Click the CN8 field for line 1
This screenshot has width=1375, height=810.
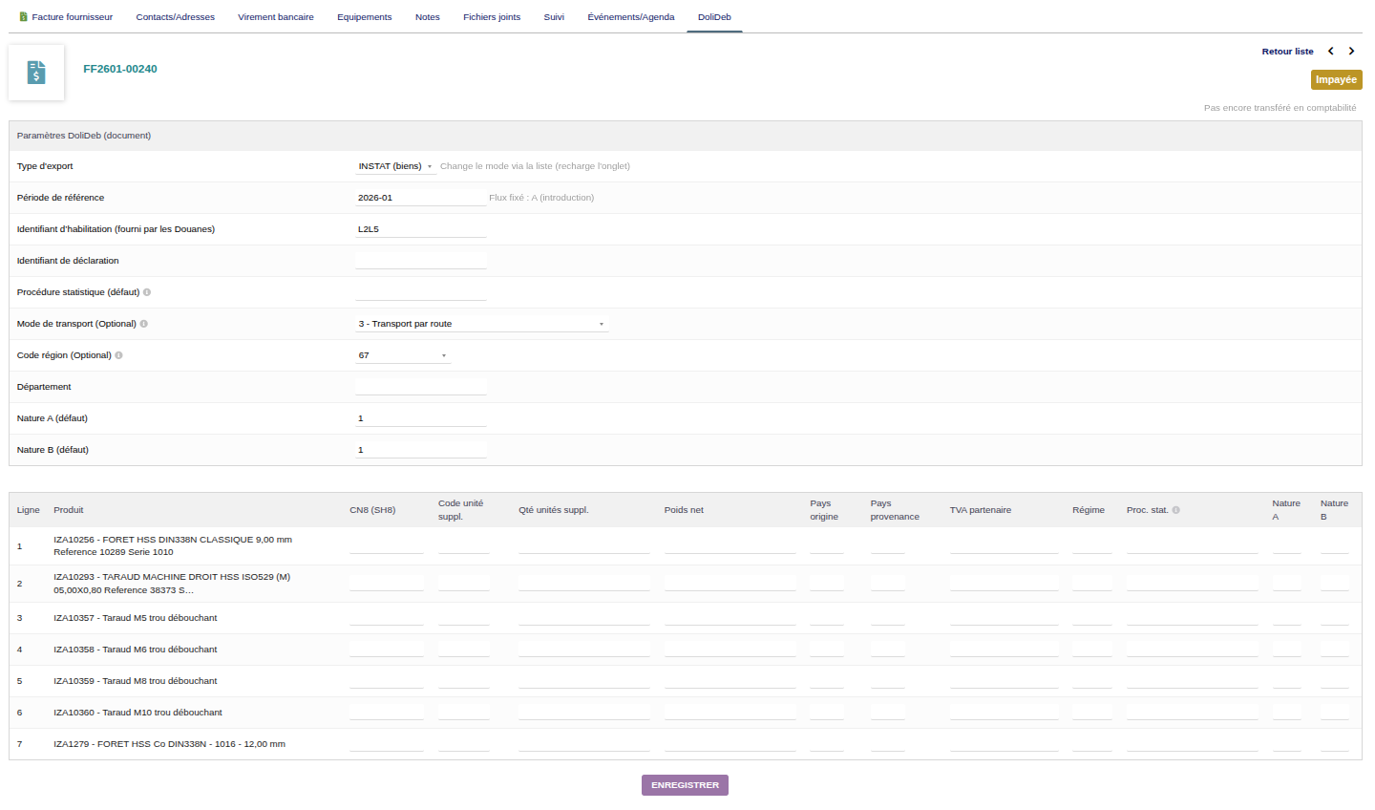coord(386,545)
